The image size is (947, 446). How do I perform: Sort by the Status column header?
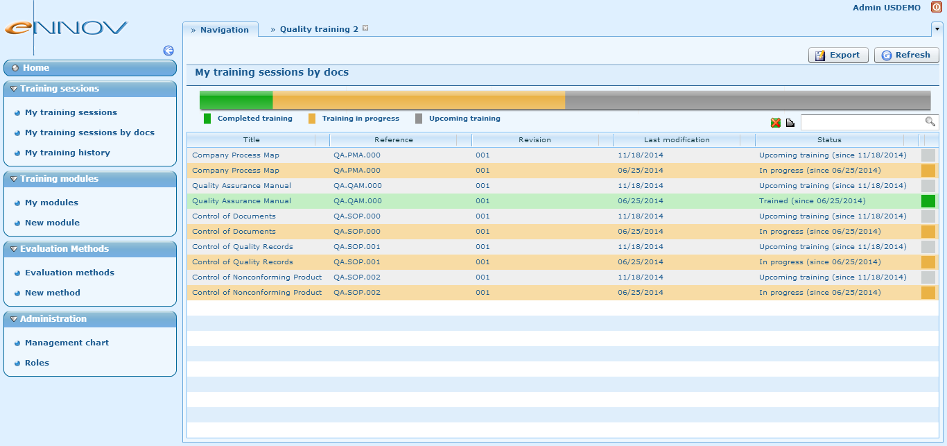pyautogui.click(x=829, y=139)
